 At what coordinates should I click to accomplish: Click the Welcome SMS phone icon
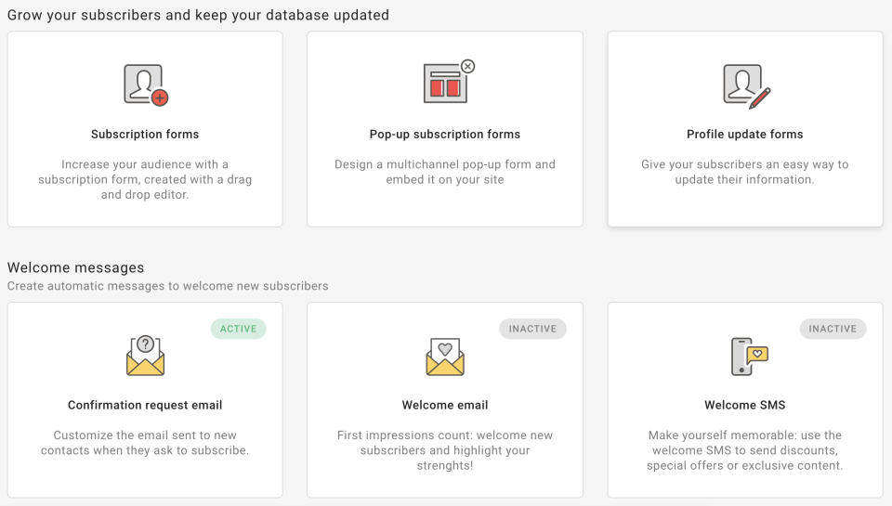(749, 356)
